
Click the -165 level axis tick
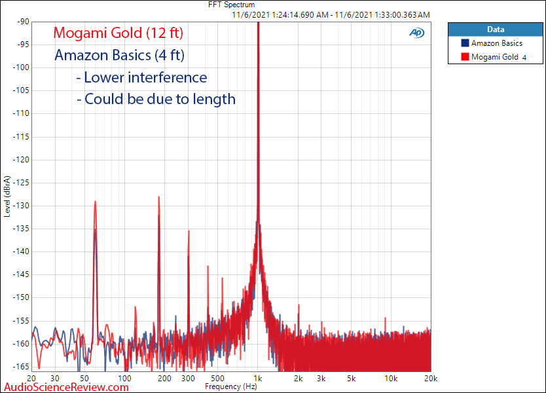pyautogui.click(x=21, y=367)
